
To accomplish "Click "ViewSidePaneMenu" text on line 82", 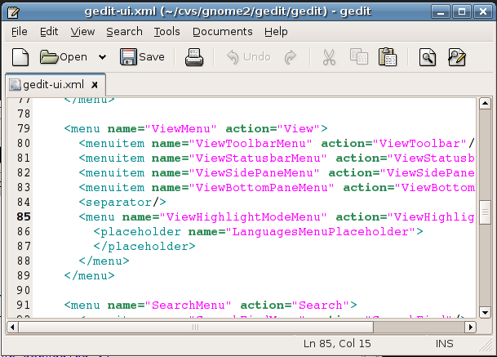I will point(254,173).
